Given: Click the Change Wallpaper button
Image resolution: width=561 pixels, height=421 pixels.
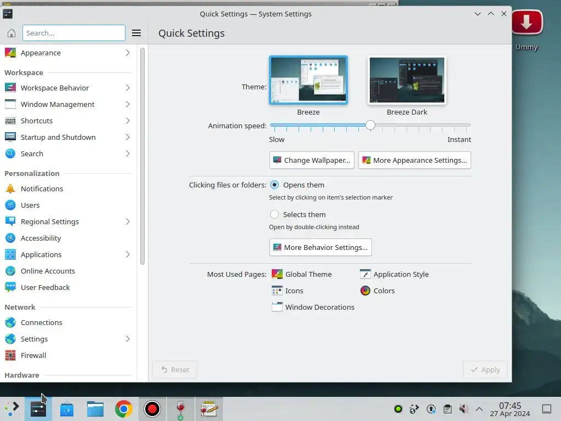Looking at the screenshot, I should point(312,160).
